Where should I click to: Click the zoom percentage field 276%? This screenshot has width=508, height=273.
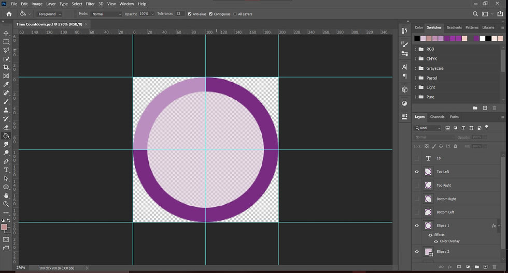(21, 268)
